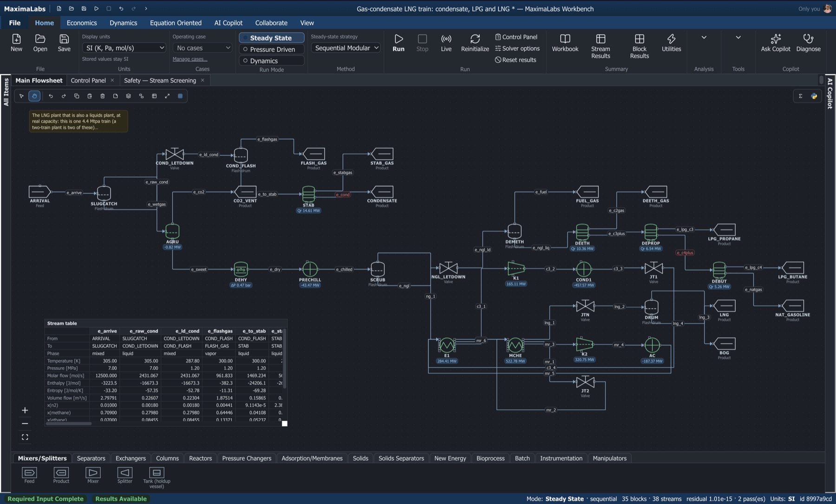Screen dimensions: 836x504
Task: Expand the All Items side panel
Action: click(6, 92)
